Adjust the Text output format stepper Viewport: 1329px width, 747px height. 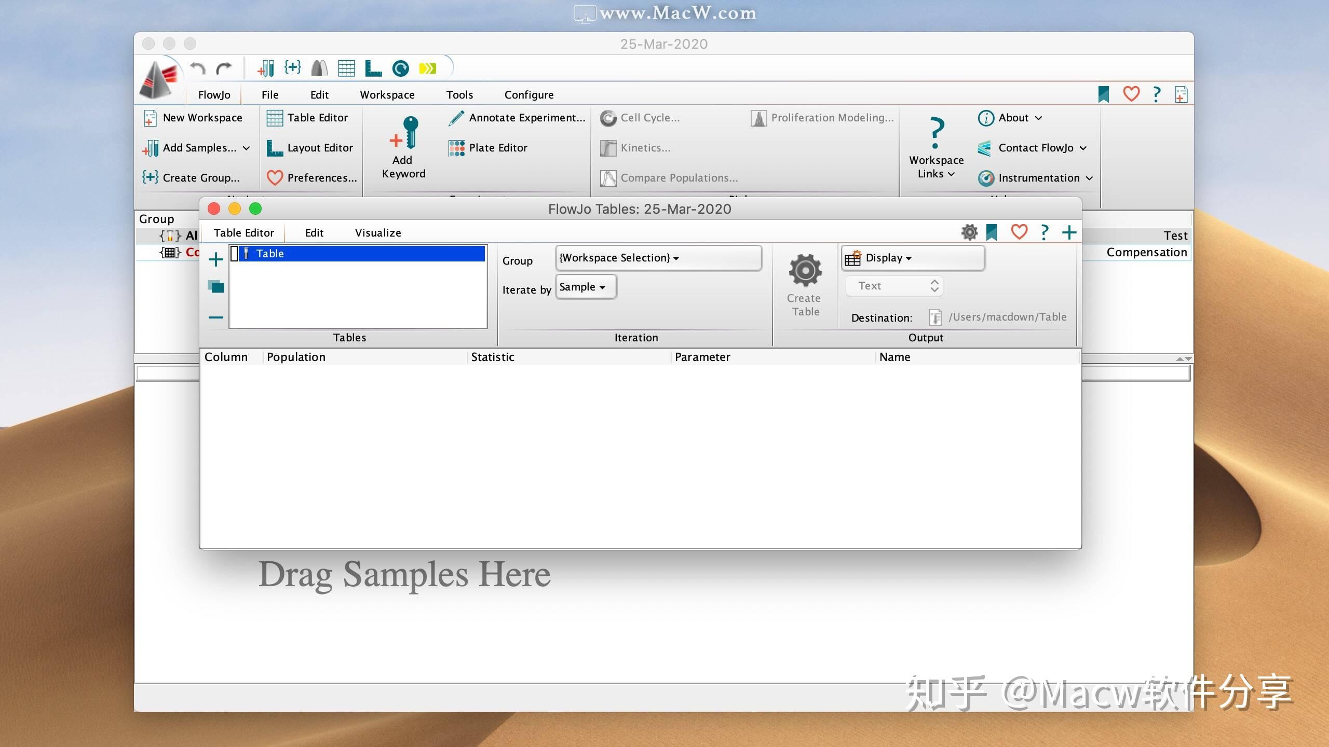point(933,286)
